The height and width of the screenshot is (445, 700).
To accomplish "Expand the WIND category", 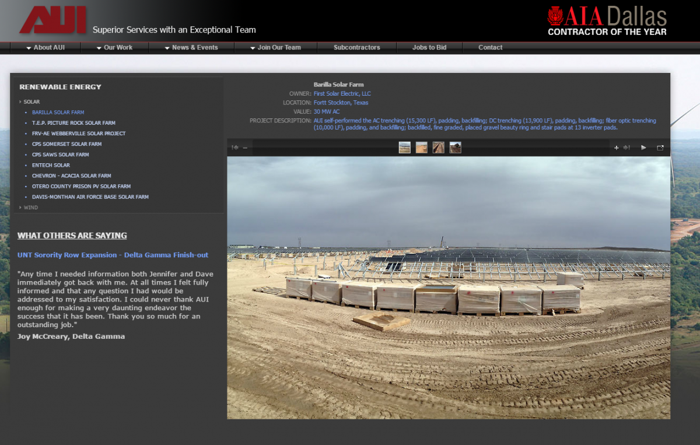I will point(30,208).
